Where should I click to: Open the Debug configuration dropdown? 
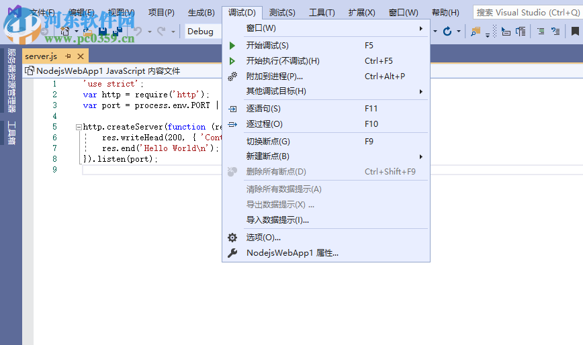click(203, 32)
